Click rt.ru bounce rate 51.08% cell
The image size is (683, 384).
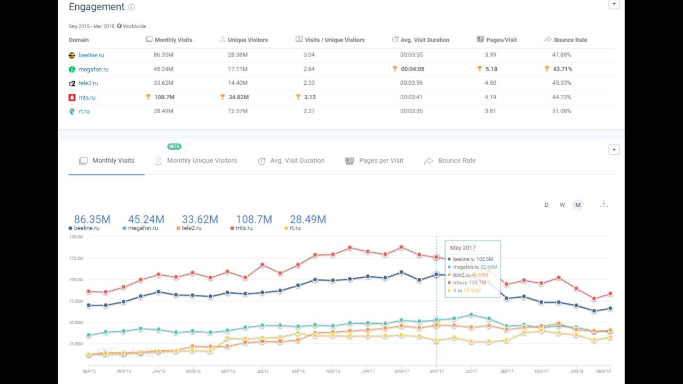(x=562, y=111)
